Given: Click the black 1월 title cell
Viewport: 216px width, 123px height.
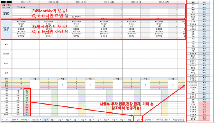Looking at the screenshot, I should (x=6, y=2).
